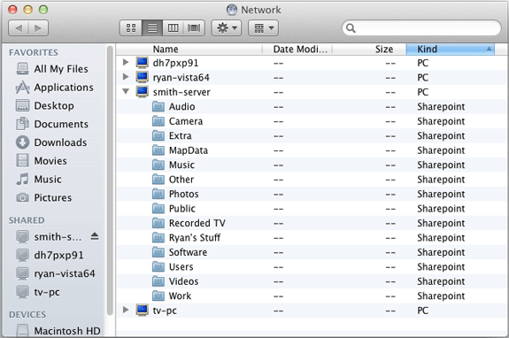Select the Work sharepoint folder icon
Viewport: 509px width, 338px height.
pos(158,296)
